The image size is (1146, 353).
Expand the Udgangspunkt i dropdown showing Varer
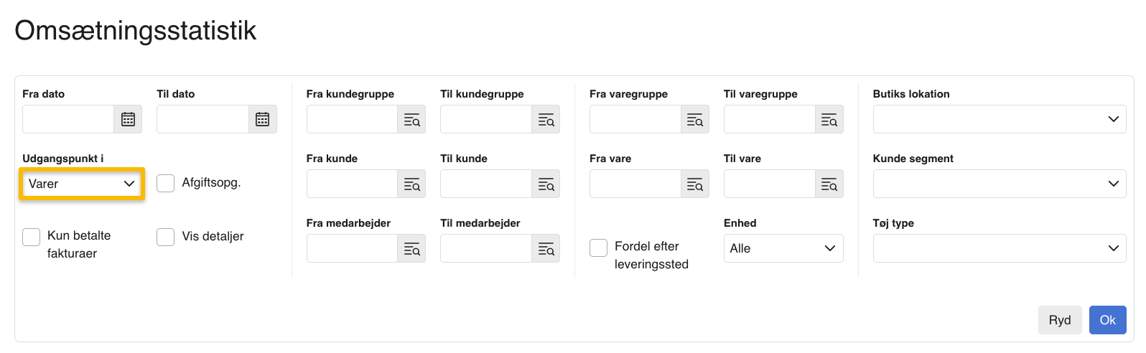82,184
